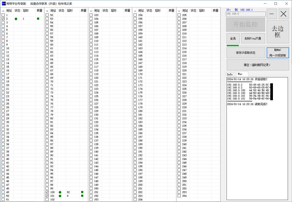Screen dimensions: 292x202
Task: Tick the checkbox for address 75
Action: (47, 100)
